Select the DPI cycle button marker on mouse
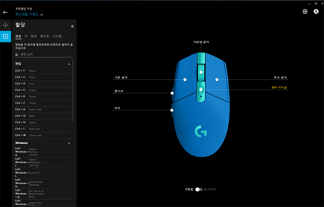 pos(201,89)
